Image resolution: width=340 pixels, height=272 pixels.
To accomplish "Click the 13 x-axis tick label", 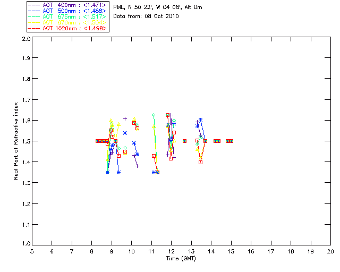I will coord(191,251).
